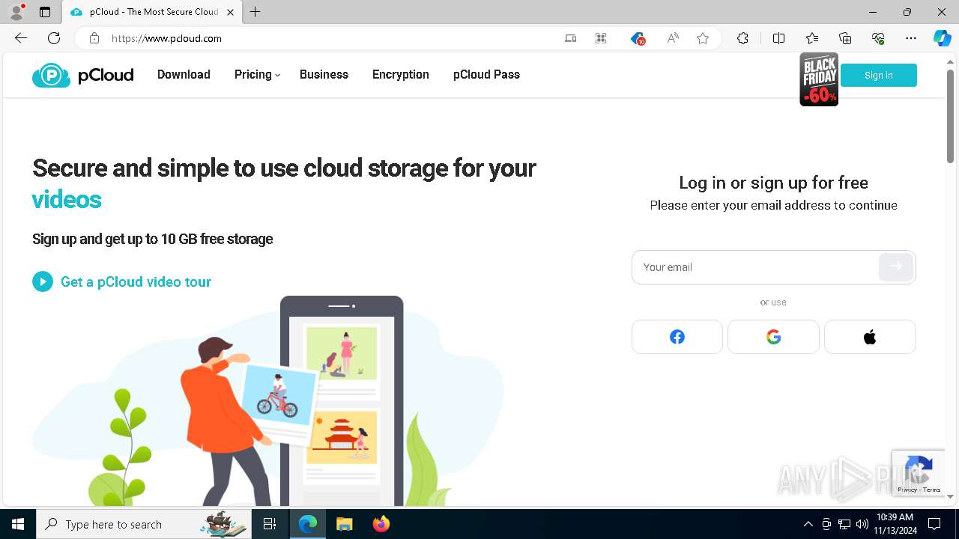Open File Explorer from taskbar

pyautogui.click(x=344, y=524)
